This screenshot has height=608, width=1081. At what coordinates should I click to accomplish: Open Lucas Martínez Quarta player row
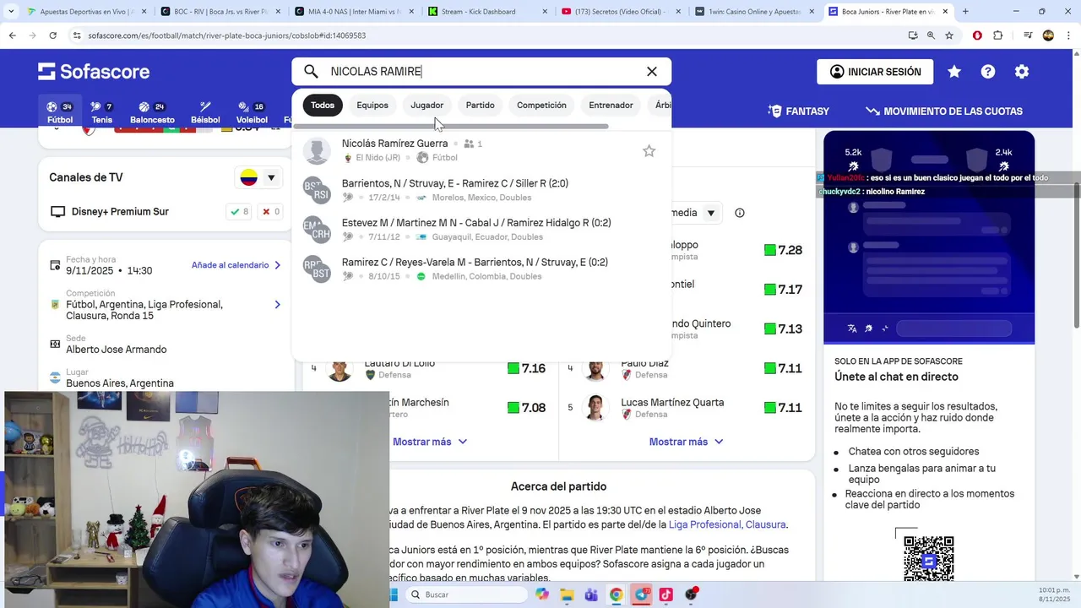pyautogui.click(x=686, y=408)
